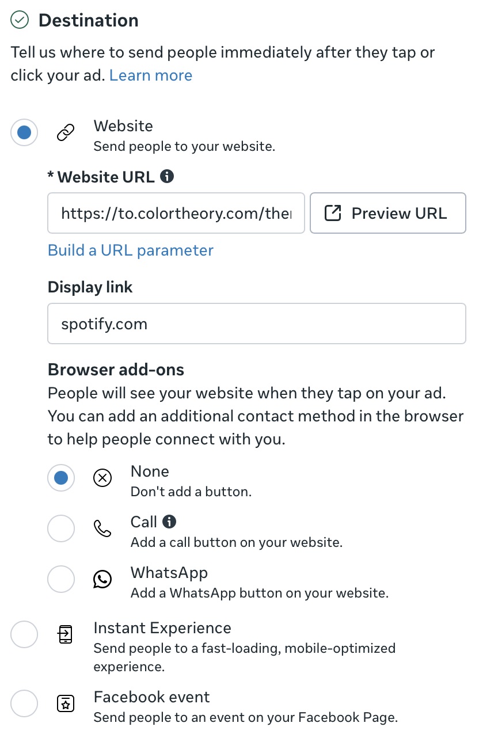
Task: Click the Display link field showing spotify.com
Action: point(257,324)
